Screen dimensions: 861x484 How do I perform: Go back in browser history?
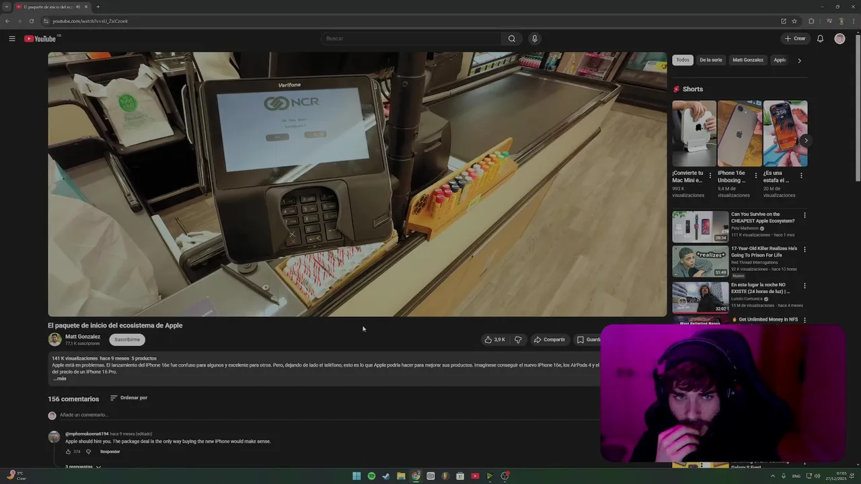[7, 21]
